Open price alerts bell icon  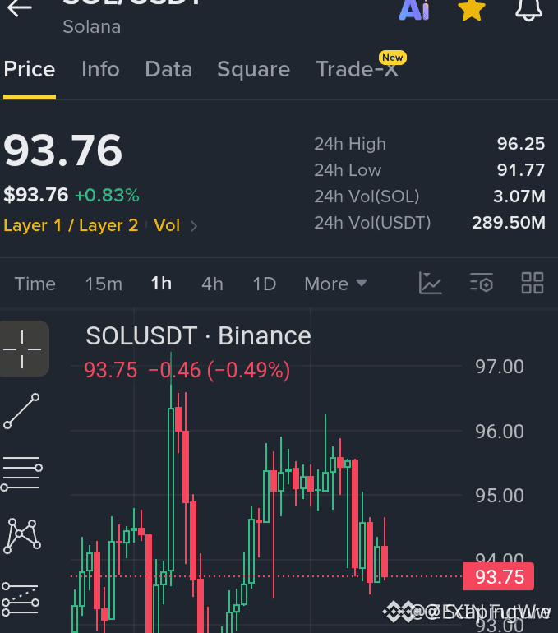(x=528, y=10)
